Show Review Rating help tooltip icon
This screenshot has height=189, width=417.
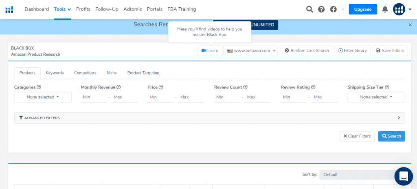click(x=313, y=87)
